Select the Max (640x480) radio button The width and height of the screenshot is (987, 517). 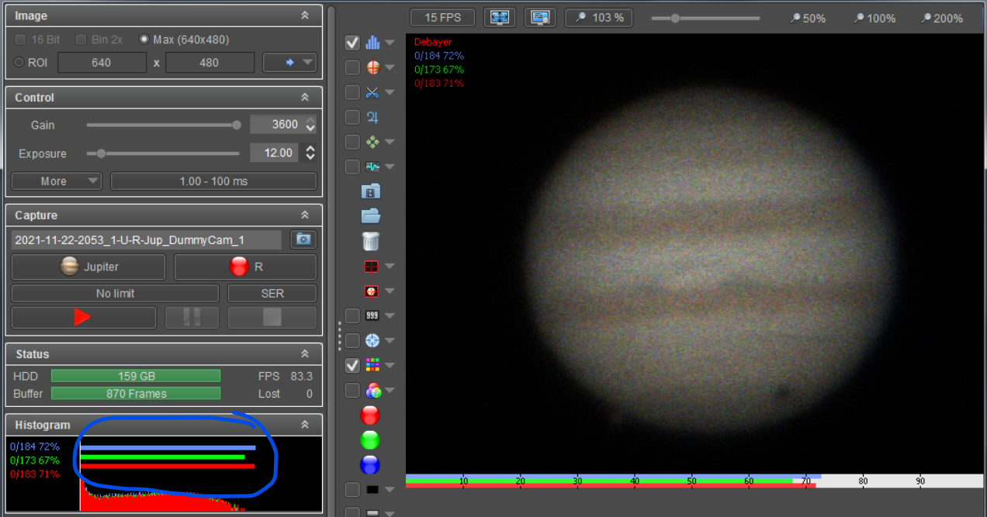pyautogui.click(x=144, y=40)
